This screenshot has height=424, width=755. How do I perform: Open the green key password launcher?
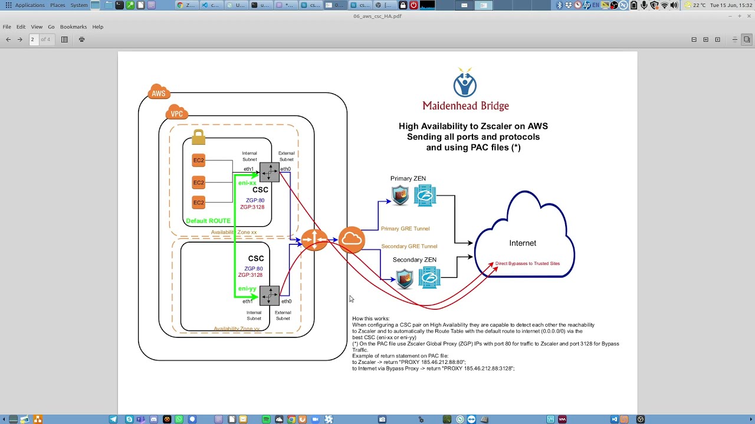[130, 5]
